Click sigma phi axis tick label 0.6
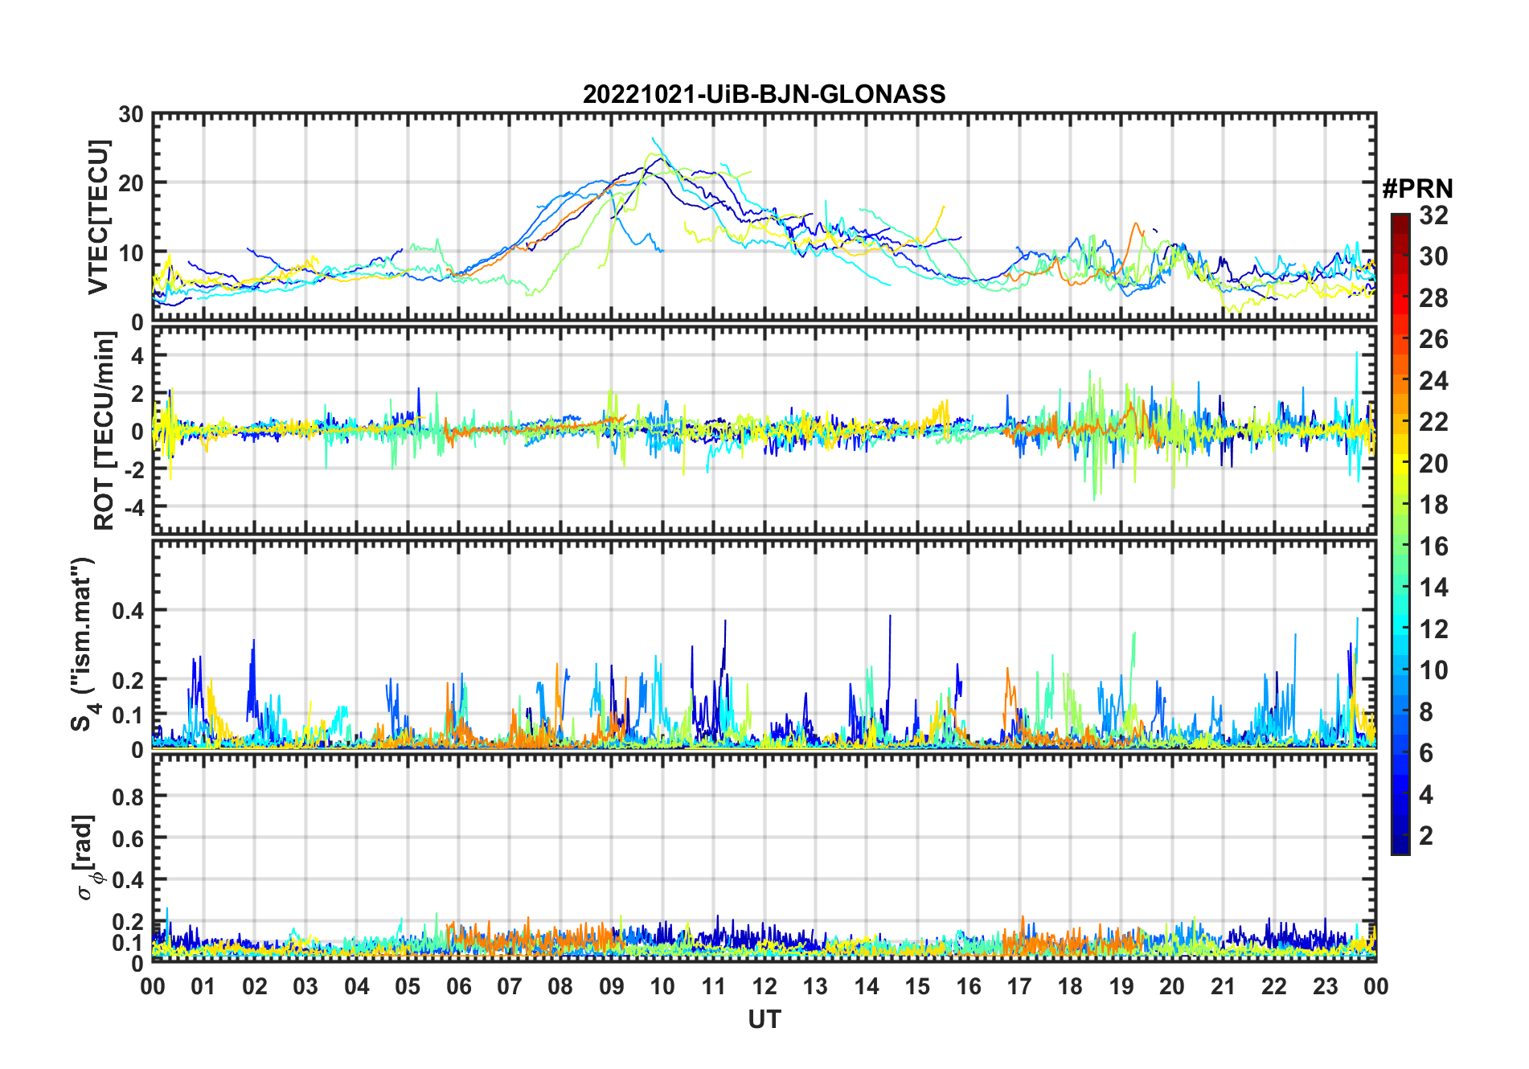The width and height of the screenshot is (1529, 1069). click(x=128, y=838)
